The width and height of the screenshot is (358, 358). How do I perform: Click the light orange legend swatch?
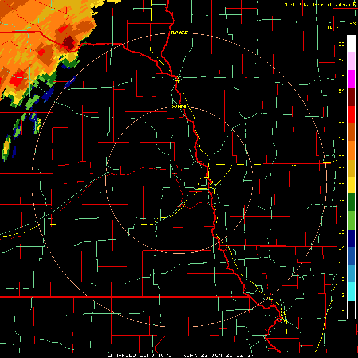click(351, 150)
